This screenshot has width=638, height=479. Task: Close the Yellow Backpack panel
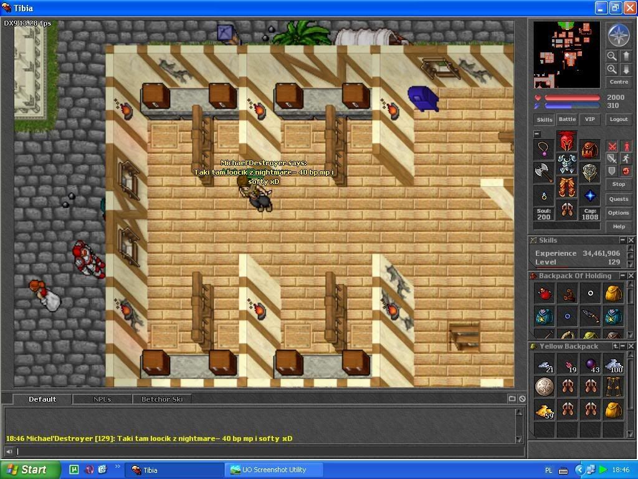click(x=631, y=346)
